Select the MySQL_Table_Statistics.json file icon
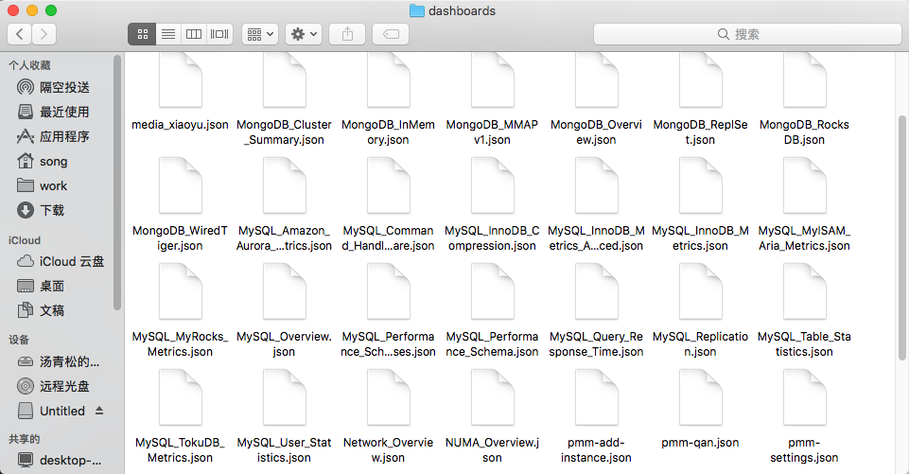The width and height of the screenshot is (909, 474). 805,291
